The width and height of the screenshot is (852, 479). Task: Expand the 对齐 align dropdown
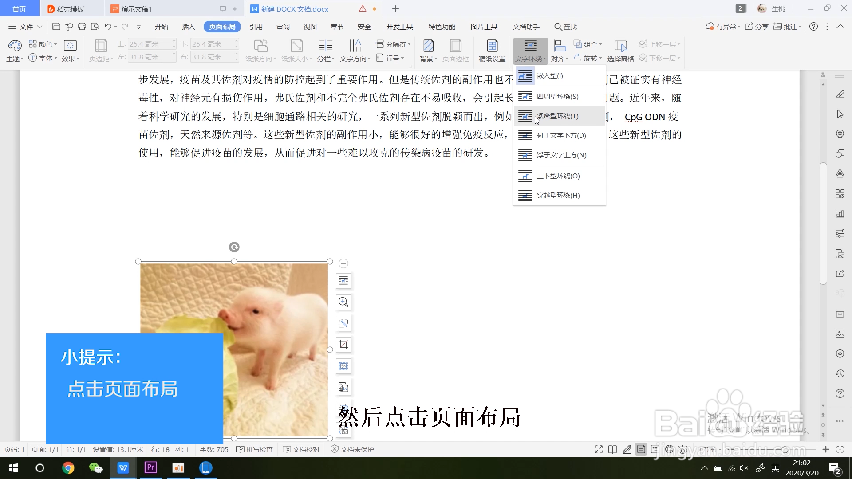point(560,58)
